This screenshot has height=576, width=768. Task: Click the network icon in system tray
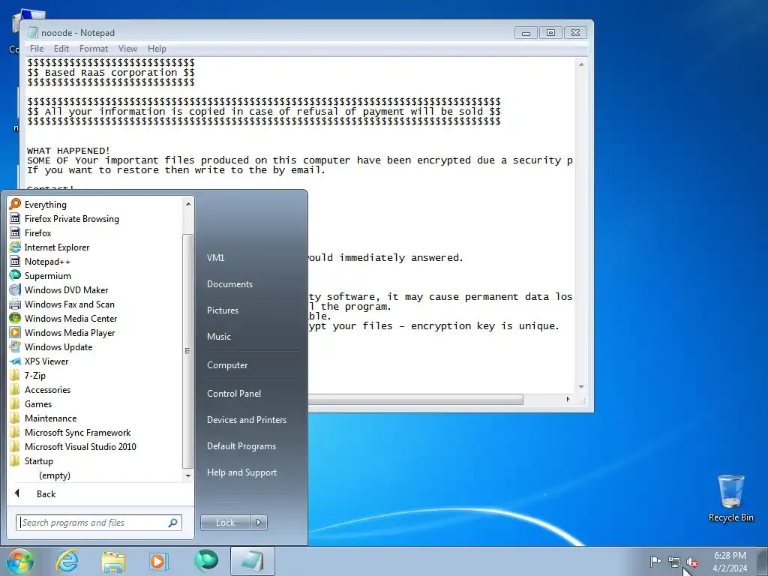coord(674,562)
